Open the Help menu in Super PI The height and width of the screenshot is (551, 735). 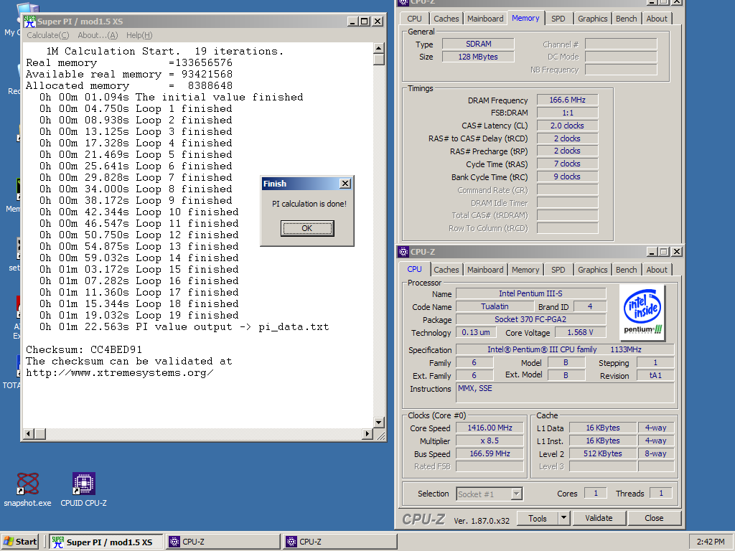coord(139,35)
